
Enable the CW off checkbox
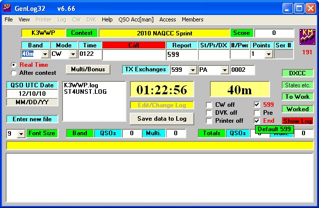pyautogui.click(x=209, y=105)
